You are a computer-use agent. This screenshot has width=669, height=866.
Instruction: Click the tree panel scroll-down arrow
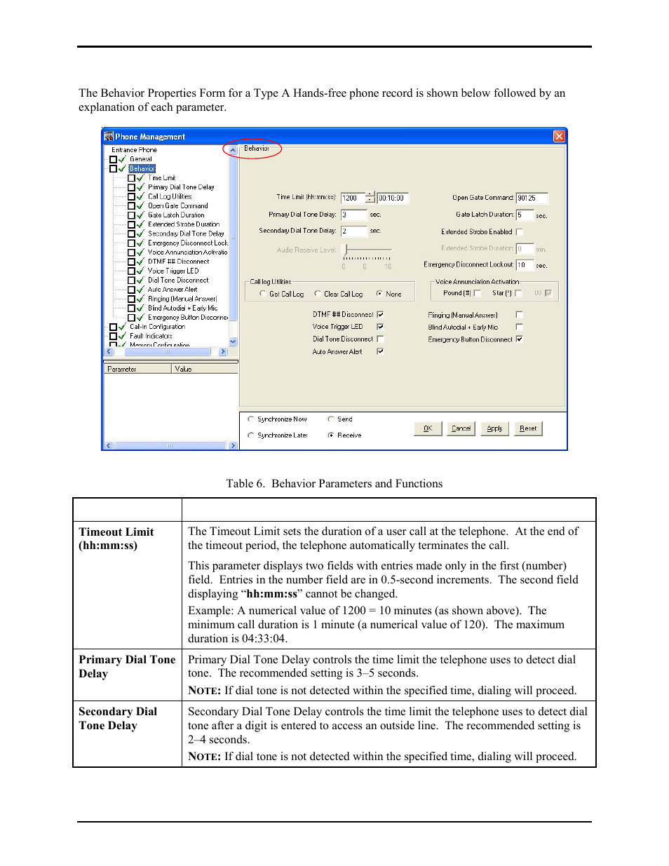pyautogui.click(x=234, y=341)
